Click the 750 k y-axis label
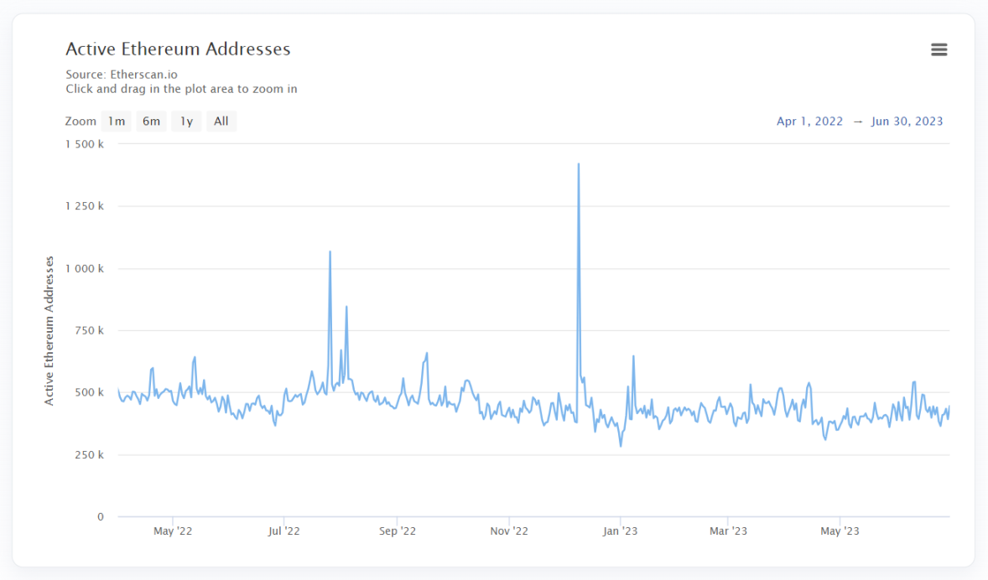Viewport: 988px width, 580px height. pyautogui.click(x=89, y=330)
